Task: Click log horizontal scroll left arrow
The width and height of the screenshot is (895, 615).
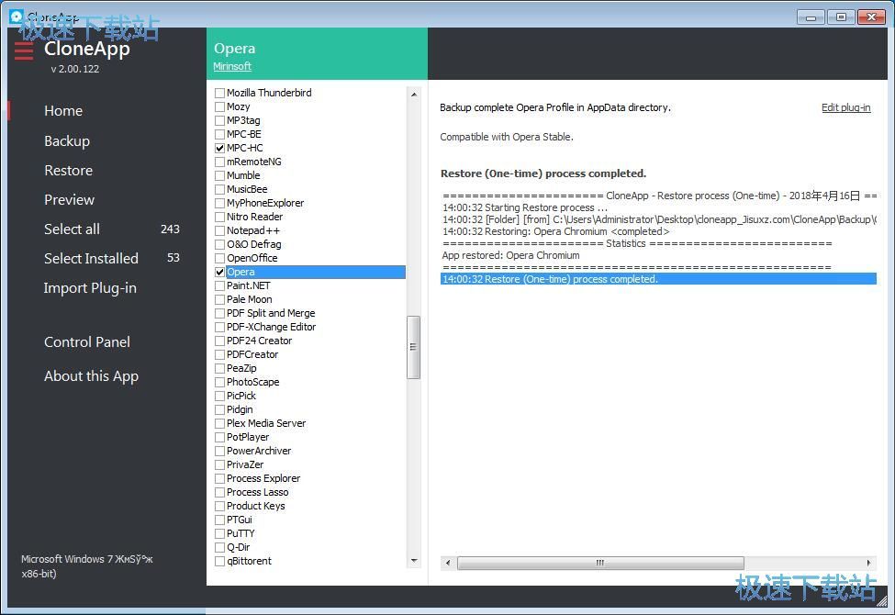Action: 448,563
